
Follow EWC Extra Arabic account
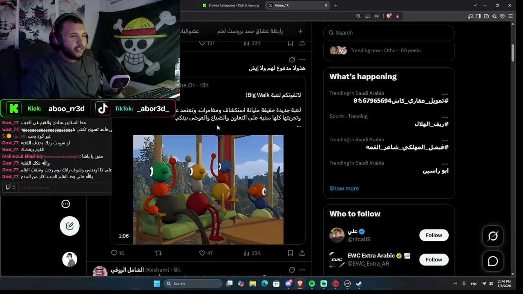tap(434, 260)
